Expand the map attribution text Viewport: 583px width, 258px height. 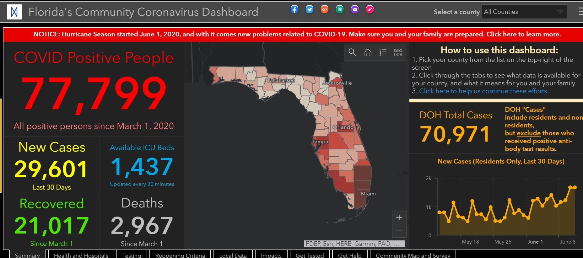point(354,244)
